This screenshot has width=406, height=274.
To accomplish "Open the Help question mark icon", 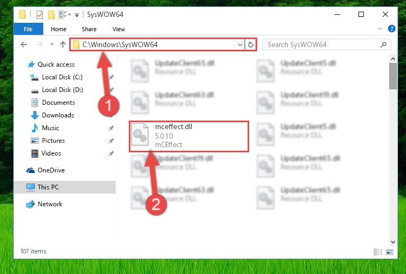I will pos(392,29).
